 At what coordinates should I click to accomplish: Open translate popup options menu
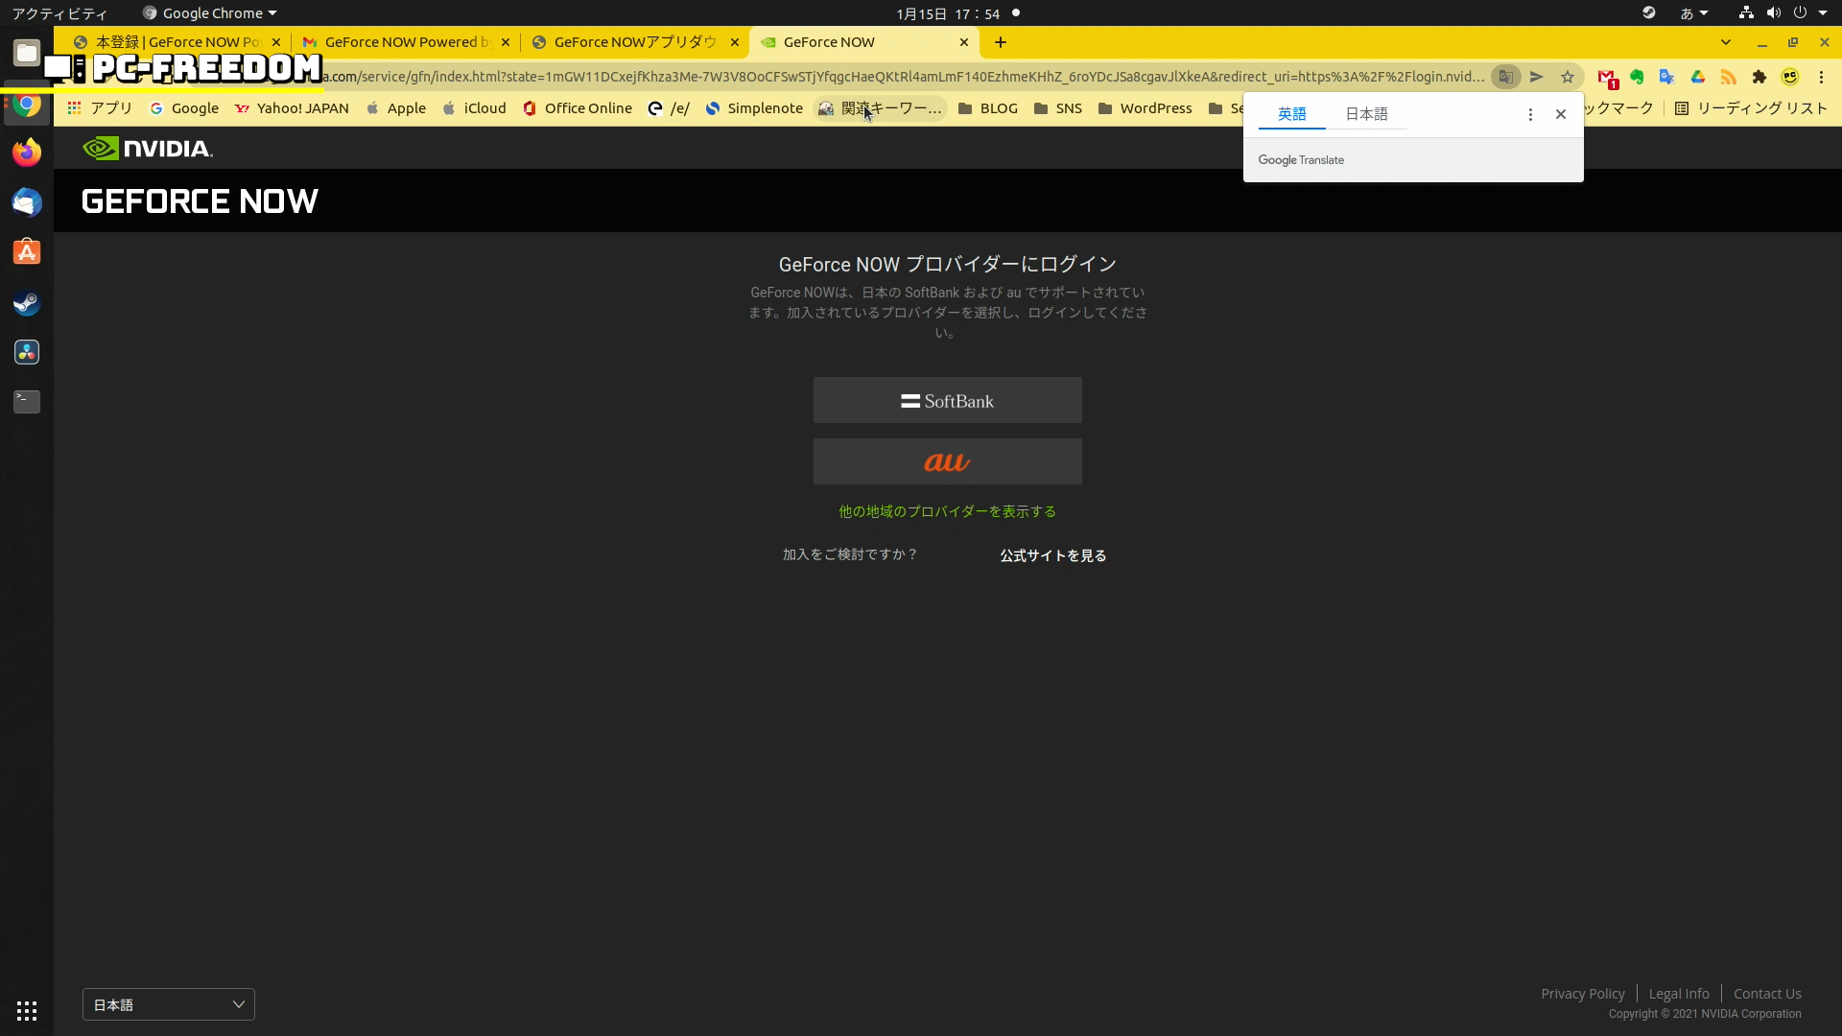pos(1530,114)
